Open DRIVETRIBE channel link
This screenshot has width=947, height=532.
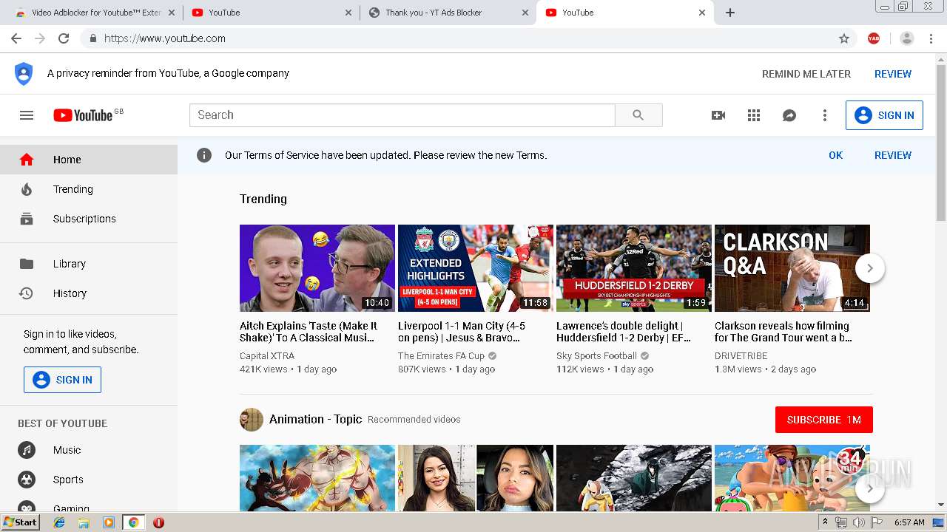[x=741, y=356]
